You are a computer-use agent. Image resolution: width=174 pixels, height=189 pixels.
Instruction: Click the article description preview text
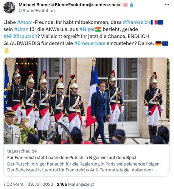point(84,167)
